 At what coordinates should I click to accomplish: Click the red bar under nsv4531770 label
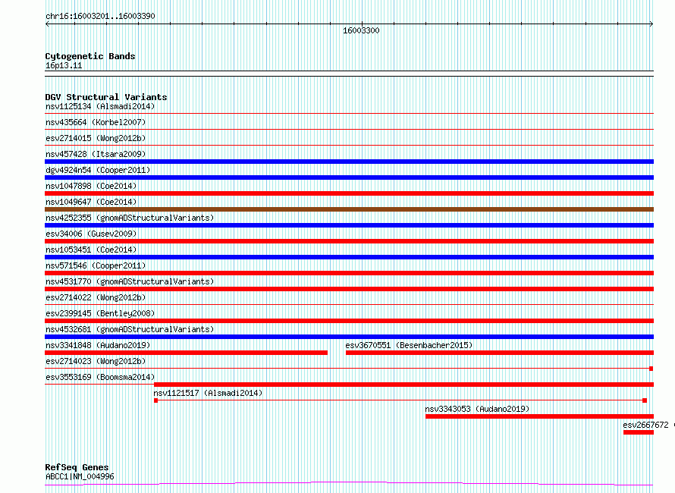click(349, 289)
